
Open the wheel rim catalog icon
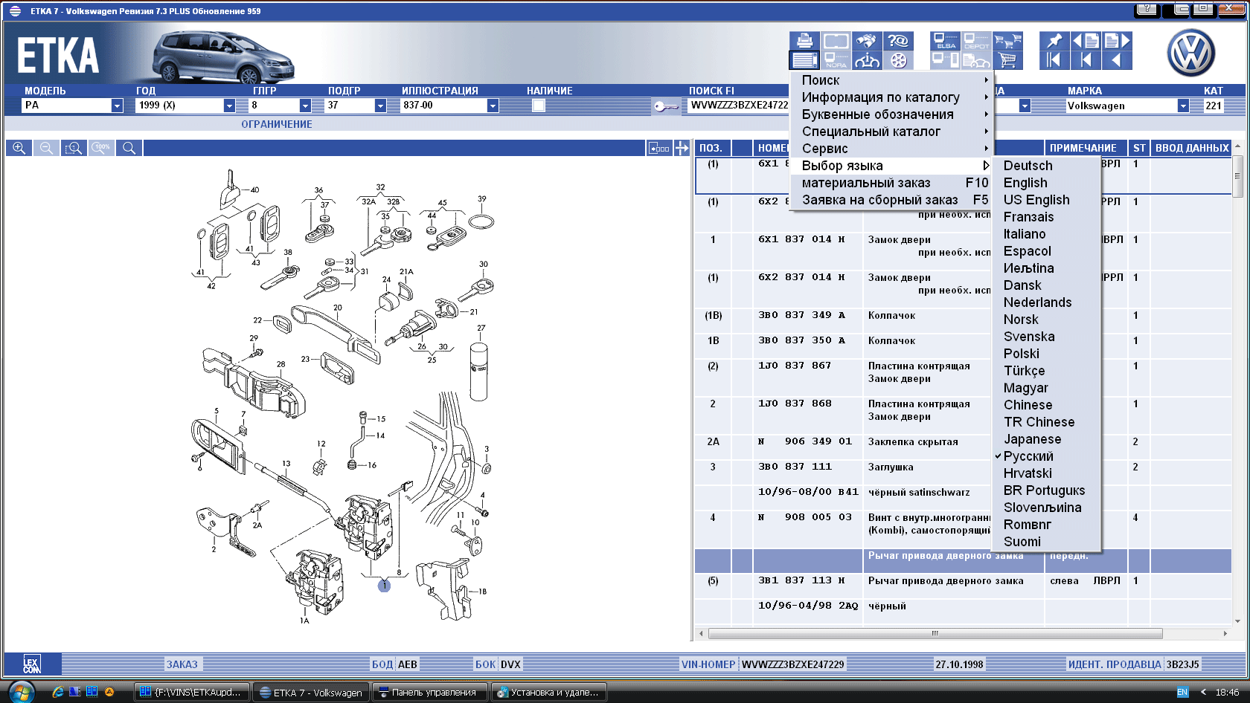[899, 60]
